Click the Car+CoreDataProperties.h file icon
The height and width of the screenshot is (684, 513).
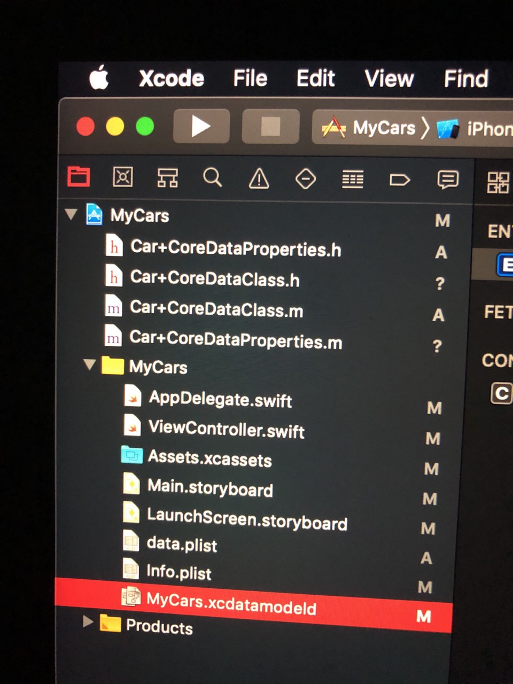pos(114,246)
